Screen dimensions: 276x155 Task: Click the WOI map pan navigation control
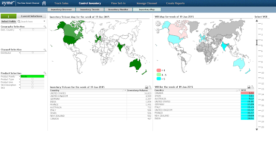pyautogui.click(x=158, y=23)
